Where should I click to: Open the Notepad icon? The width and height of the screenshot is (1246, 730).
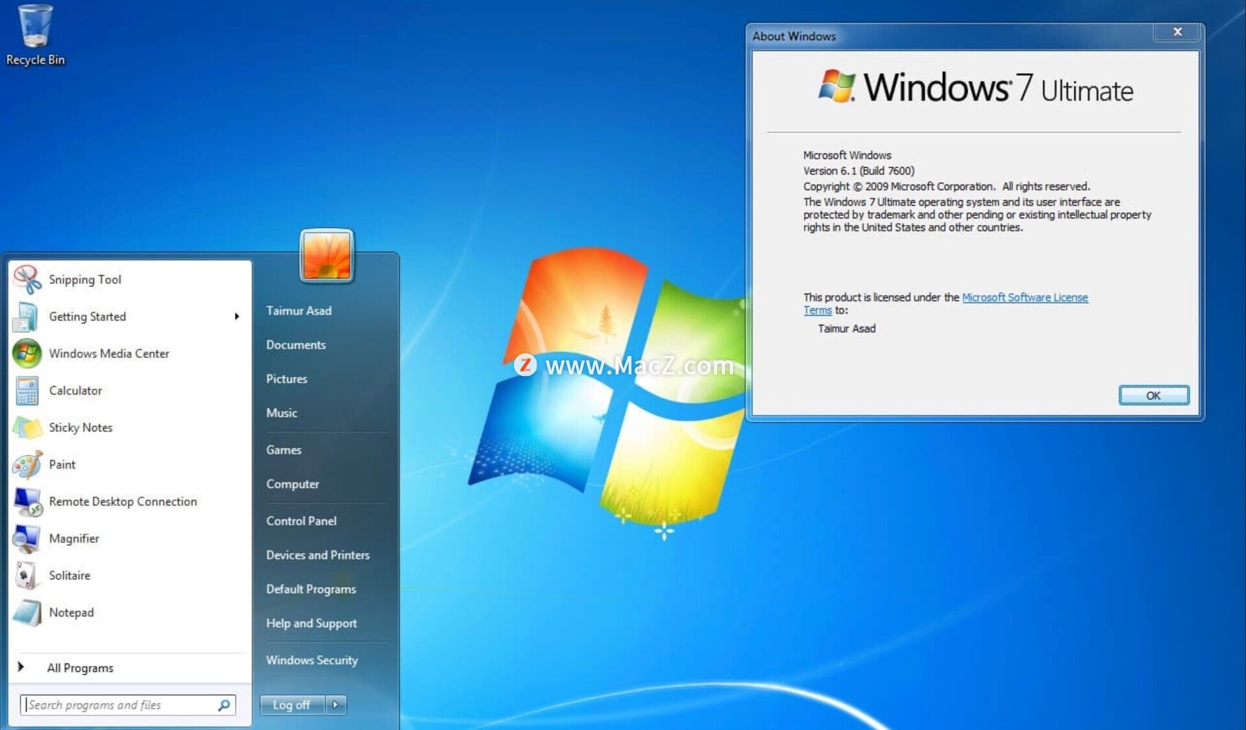pyautogui.click(x=27, y=612)
